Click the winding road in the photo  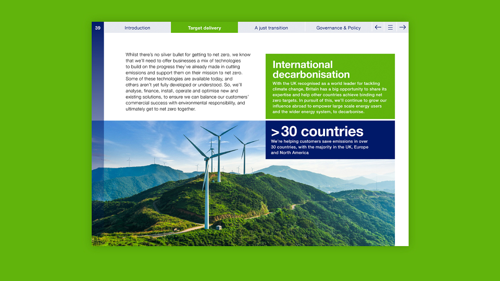click(179, 230)
